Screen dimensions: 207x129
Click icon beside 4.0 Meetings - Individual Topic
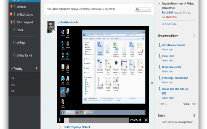[160, 78]
